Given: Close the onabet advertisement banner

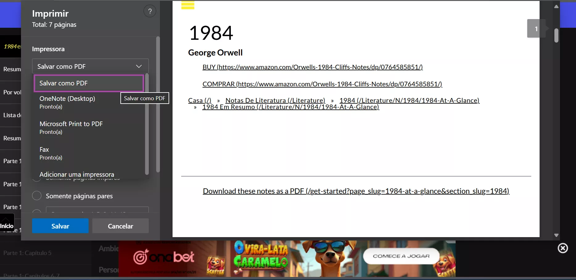Looking at the screenshot, I should pos(563,248).
